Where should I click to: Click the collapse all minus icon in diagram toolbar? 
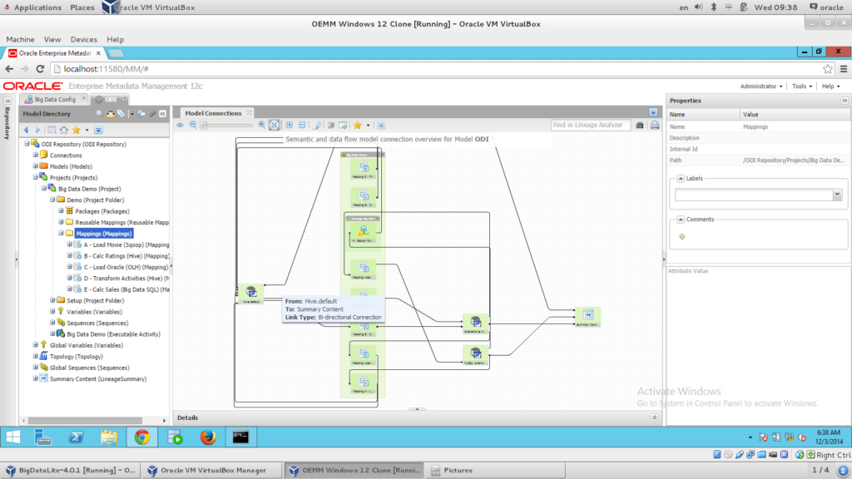pos(302,126)
